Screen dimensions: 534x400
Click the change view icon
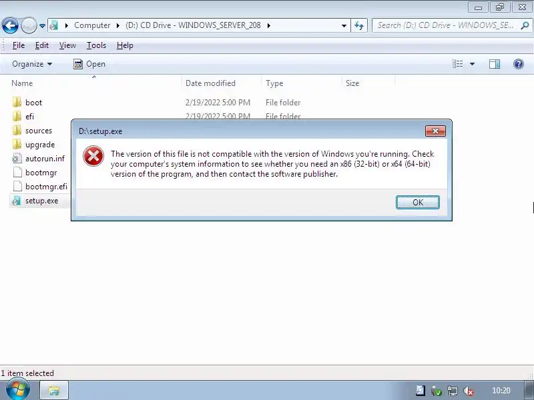458,64
